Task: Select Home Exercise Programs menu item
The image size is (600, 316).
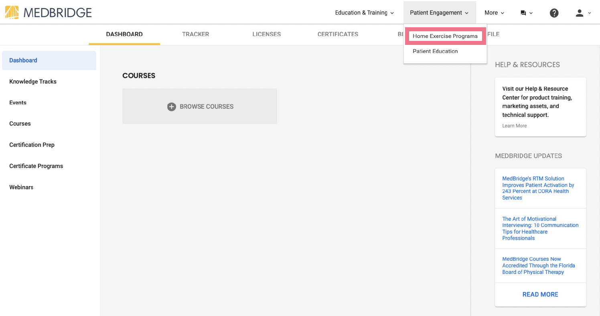Action: click(445, 36)
